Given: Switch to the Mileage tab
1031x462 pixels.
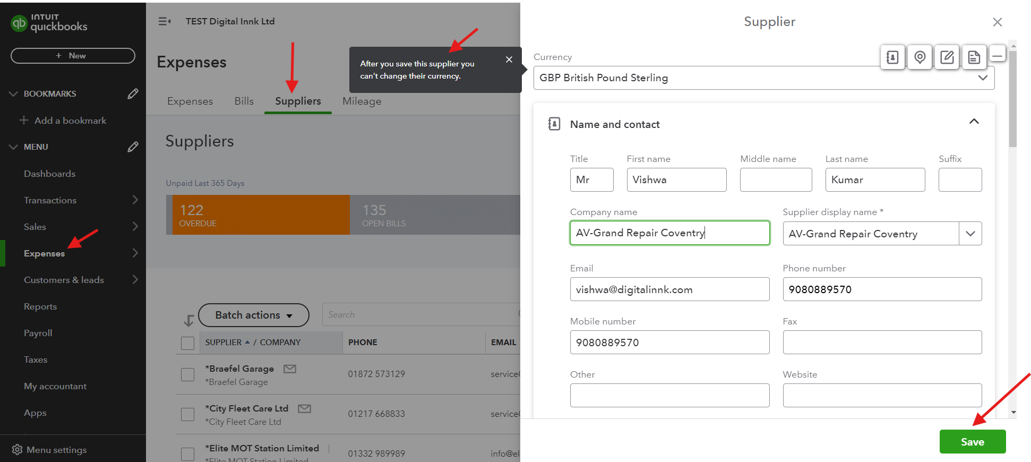Looking at the screenshot, I should (x=362, y=101).
